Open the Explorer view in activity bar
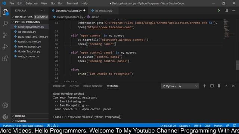 click(5, 12)
